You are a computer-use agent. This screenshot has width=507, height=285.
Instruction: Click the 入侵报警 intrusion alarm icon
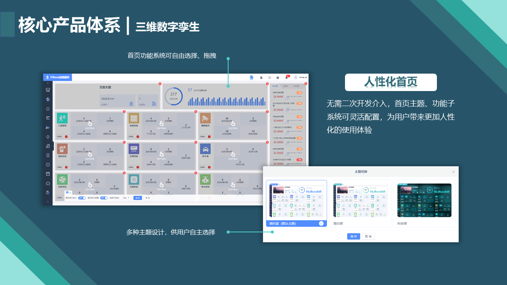(62, 118)
